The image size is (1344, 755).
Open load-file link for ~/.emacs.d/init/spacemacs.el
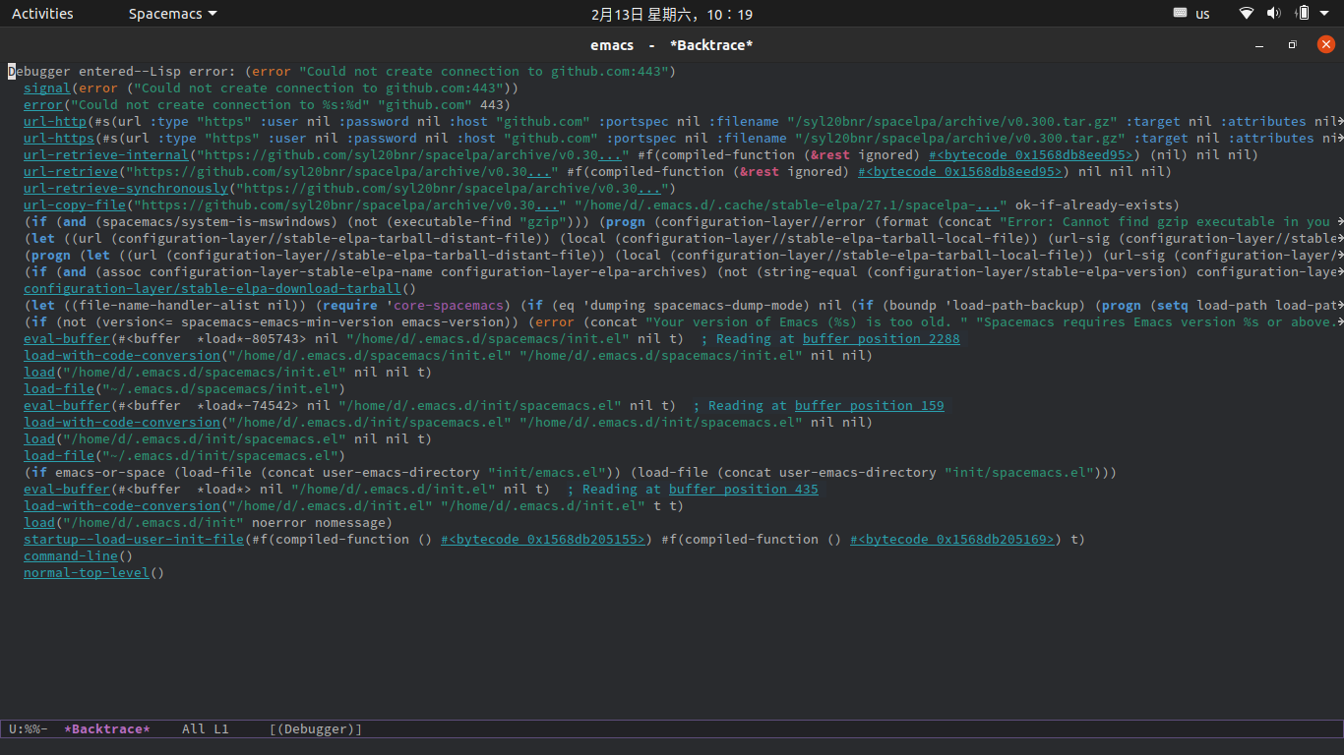point(59,455)
